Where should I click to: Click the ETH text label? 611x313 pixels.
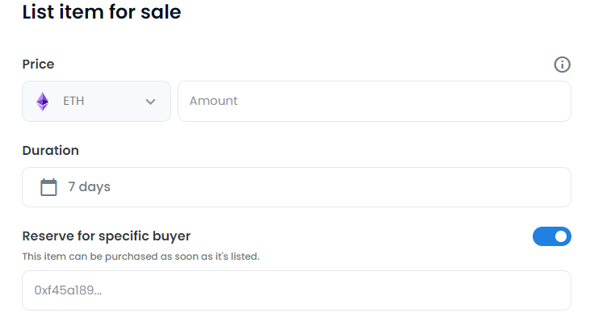(73, 101)
